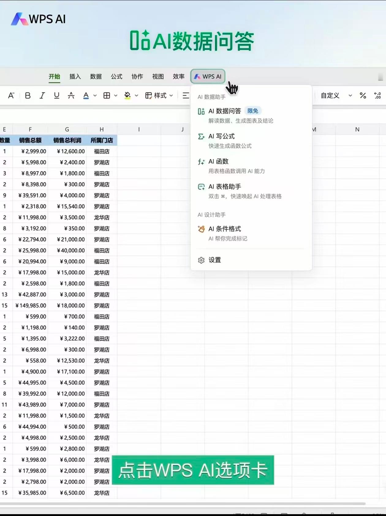The width and height of the screenshot is (386, 516).
Task: Select column F header
Action: [30, 129]
